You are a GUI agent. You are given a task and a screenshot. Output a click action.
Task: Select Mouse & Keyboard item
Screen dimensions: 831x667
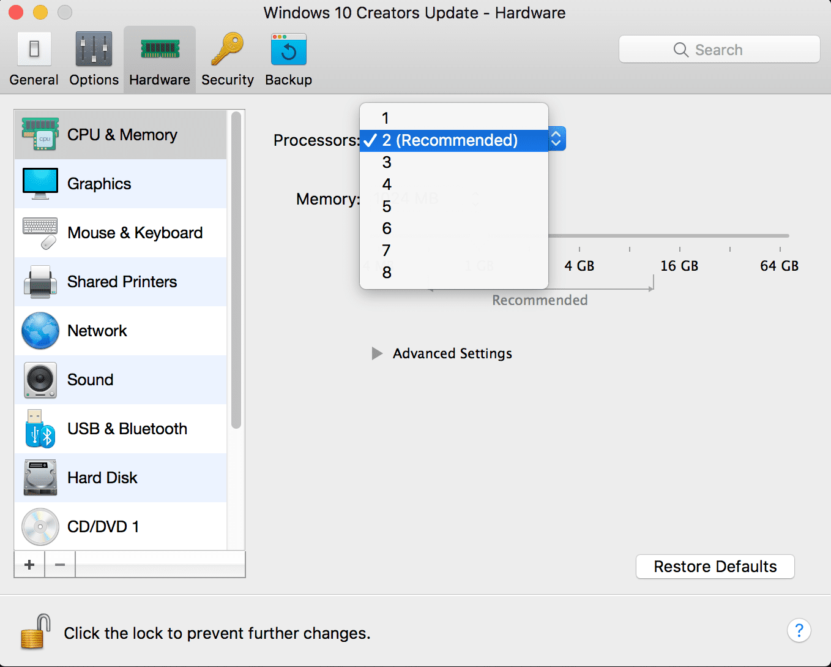pyautogui.click(x=121, y=233)
